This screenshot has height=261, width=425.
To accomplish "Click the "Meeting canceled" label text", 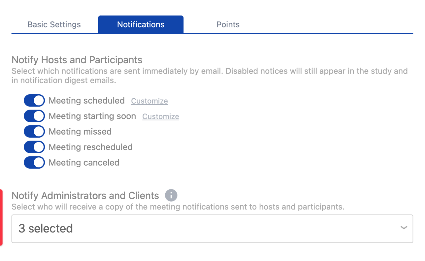I will pos(84,162).
